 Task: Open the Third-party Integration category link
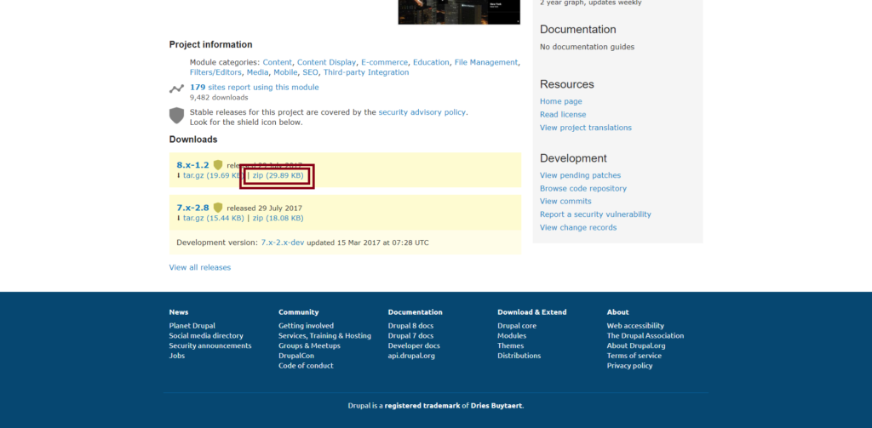366,72
